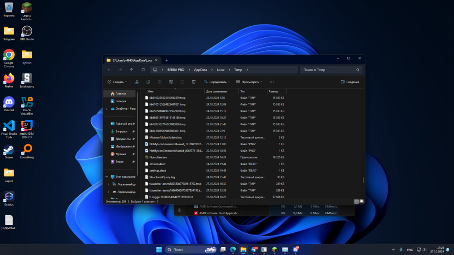The width and height of the screenshot is (454, 255).
Task: Go up one folder with the Up arrow
Action: pyautogui.click(x=132, y=70)
